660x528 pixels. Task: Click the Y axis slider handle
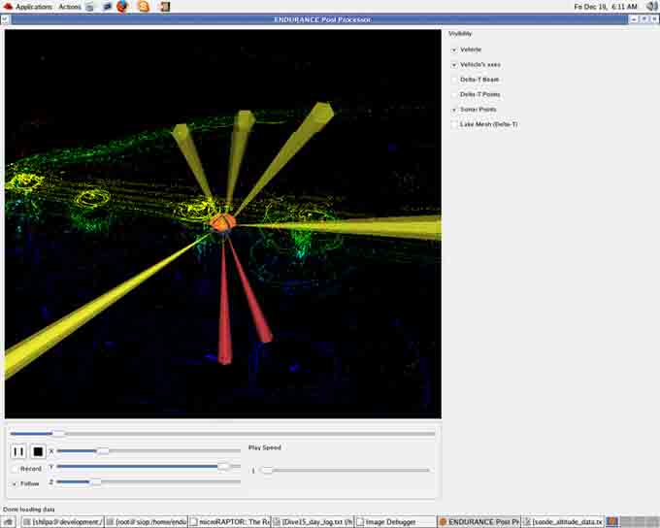[224, 467]
